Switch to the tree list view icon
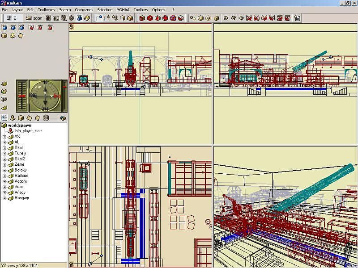This screenshot has width=358, height=268. pyautogui.click(x=4, y=118)
